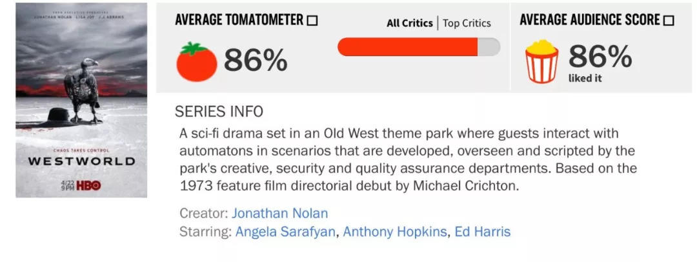Click the 86% Tomatometer score number
Viewport: 697px width, 262px height.
(x=256, y=59)
